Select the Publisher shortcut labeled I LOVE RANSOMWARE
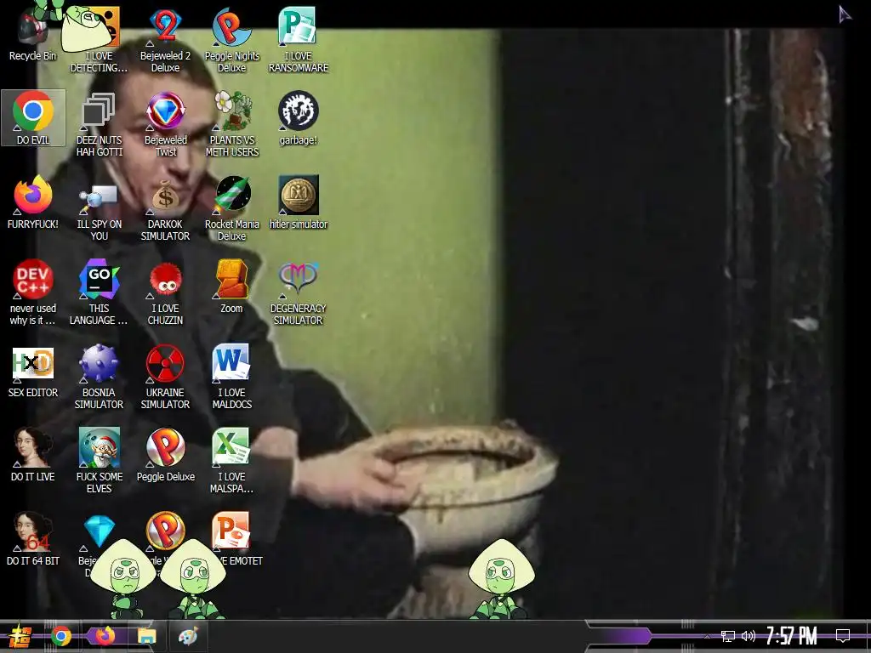871x653 pixels. click(299, 39)
